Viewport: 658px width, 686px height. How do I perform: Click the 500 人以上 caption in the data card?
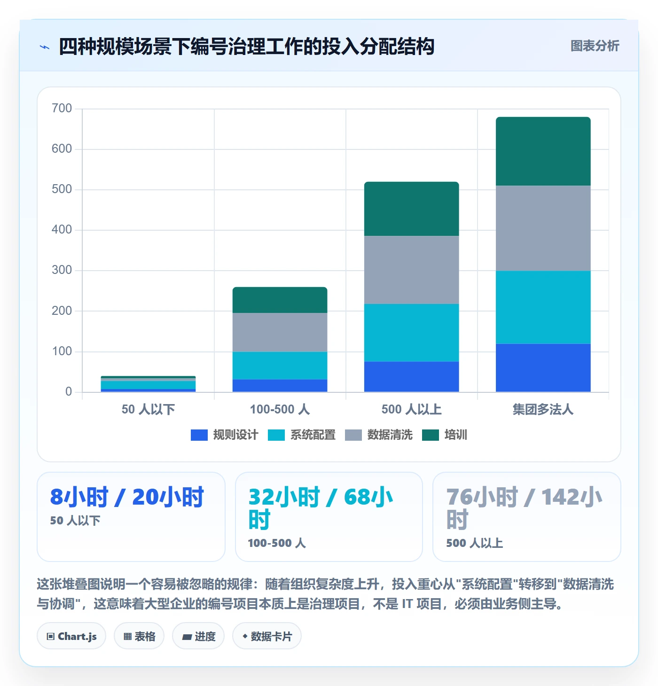click(x=475, y=543)
